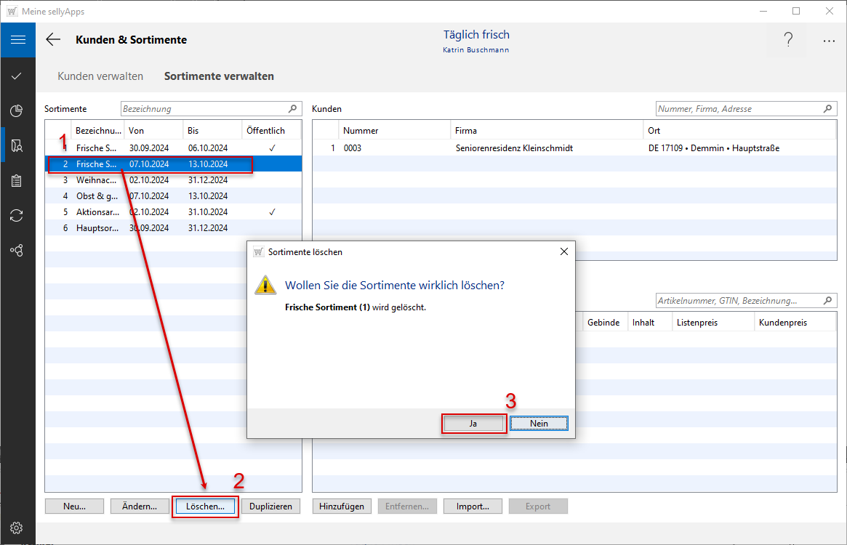Image resolution: width=847 pixels, height=545 pixels.
Task: Open the three-dot more options menu
Action: [x=829, y=41]
